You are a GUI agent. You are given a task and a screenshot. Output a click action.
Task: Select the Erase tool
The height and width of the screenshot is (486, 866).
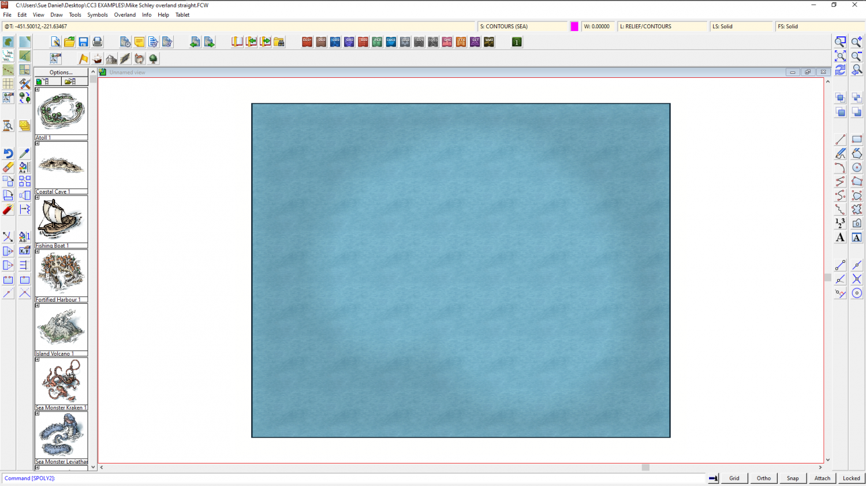click(x=8, y=167)
